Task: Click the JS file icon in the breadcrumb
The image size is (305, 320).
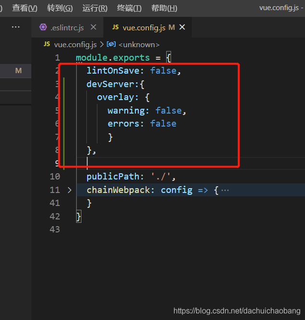Action: tap(47, 44)
